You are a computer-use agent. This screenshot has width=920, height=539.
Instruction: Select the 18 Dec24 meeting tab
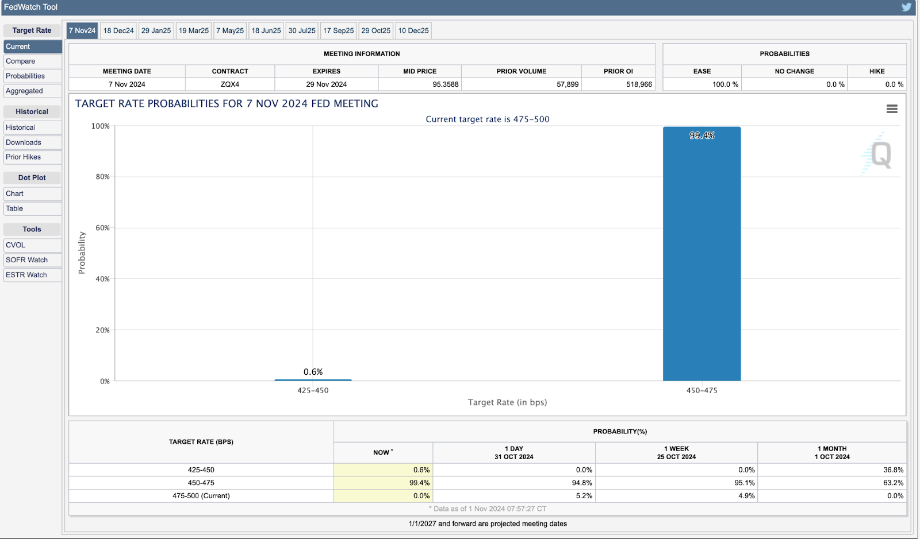118,30
